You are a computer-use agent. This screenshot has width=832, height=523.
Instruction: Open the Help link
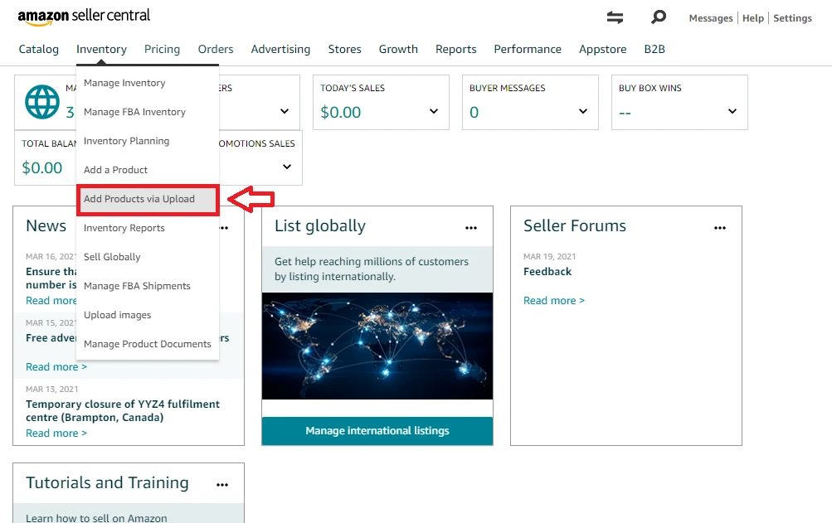point(753,18)
